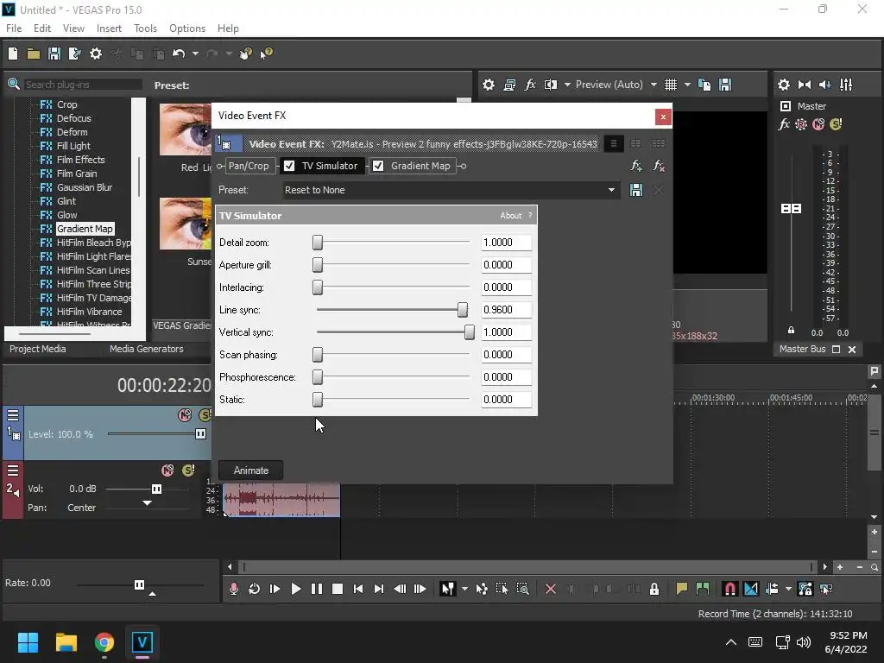This screenshot has height=663, width=884.
Task: Click the Line sync slider handle
Action: click(x=463, y=310)
